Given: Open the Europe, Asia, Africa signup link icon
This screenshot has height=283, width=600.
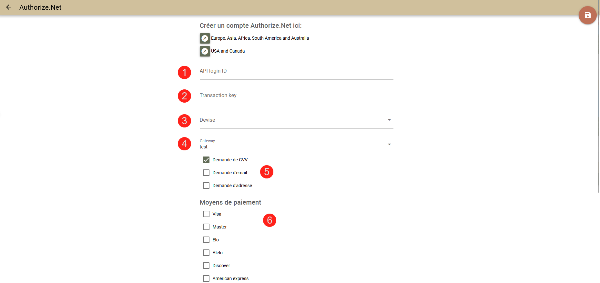Looking at the screenshot, I should [205, 38].
